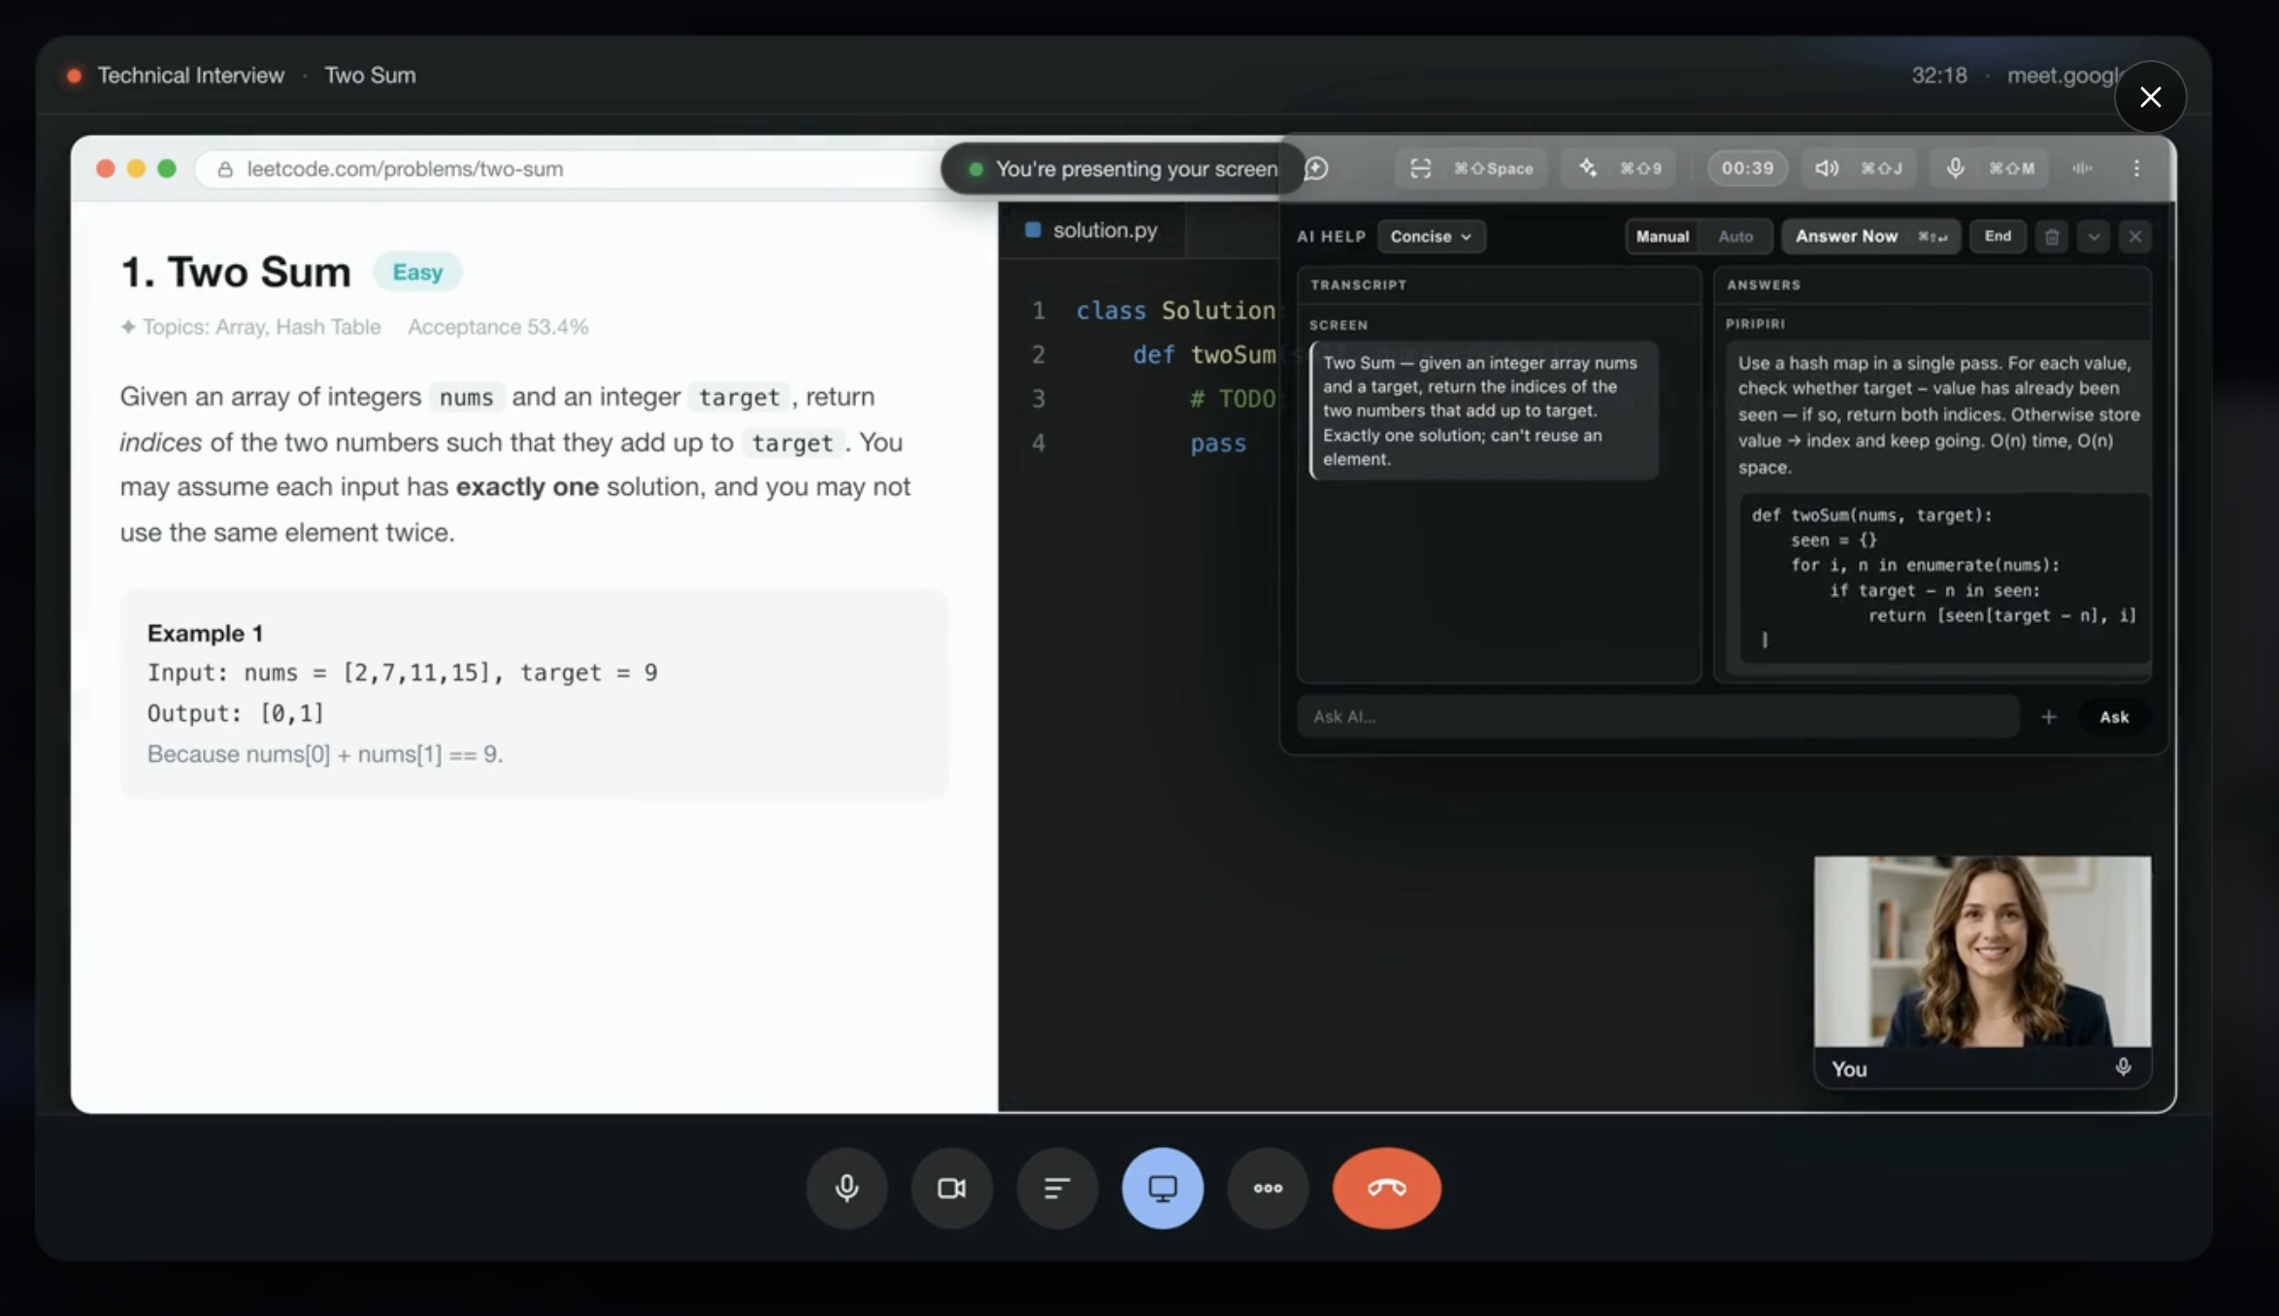2279x1316 pixels.
Task: Click the green browser window button
Action: pos(167,169)
